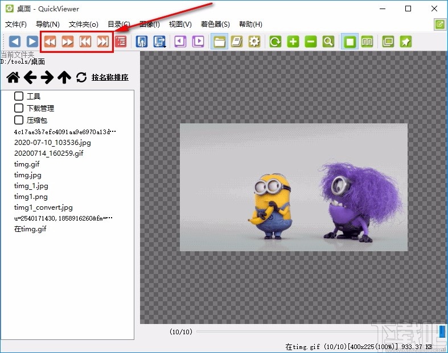Select file timg.gif in list
The width and height of the screenshot is (448, 353).
(x=27, y=164)
